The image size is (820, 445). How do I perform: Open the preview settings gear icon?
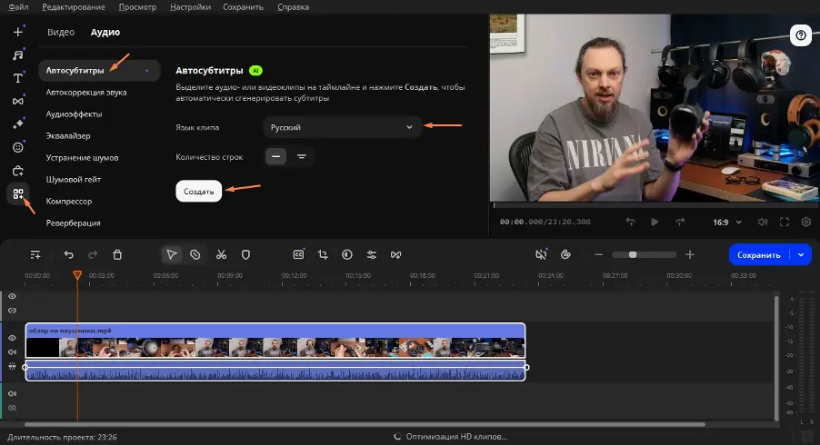tap(805, 222)
